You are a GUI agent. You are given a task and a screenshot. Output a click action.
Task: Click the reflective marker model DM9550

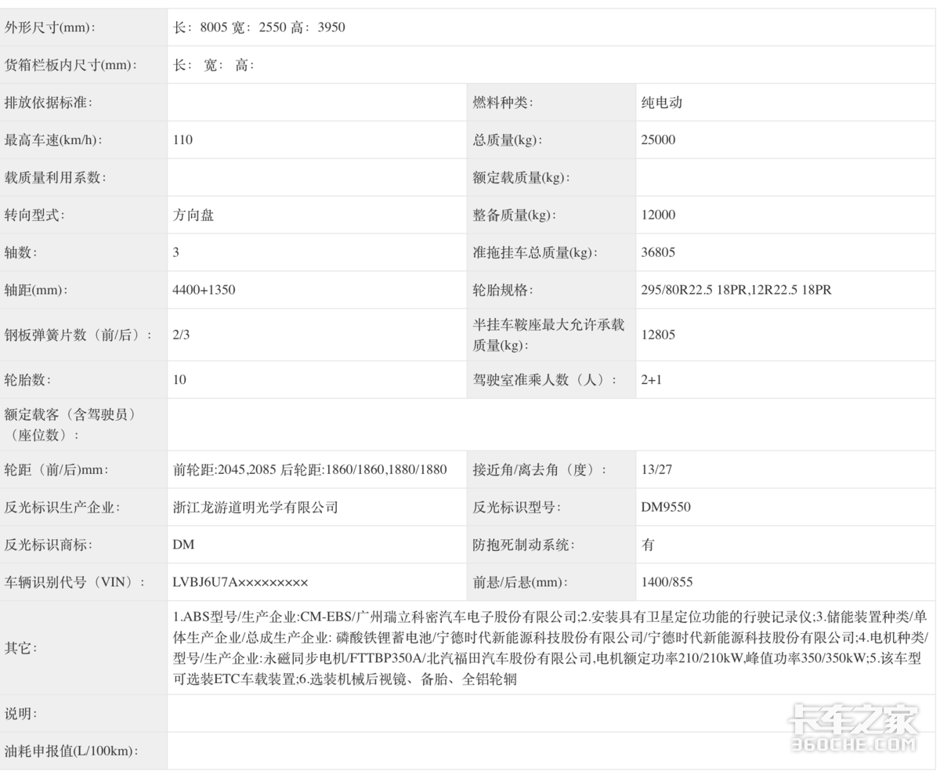pos(666,508)
